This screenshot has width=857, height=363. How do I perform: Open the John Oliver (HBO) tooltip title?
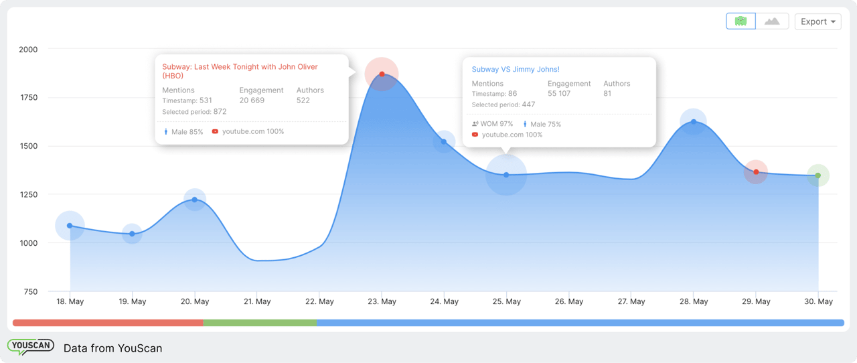coord(240,71)
